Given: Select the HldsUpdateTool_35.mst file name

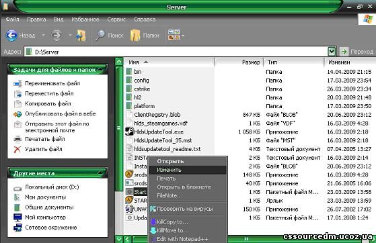Looking at the screenshot, I should (163, 140).
